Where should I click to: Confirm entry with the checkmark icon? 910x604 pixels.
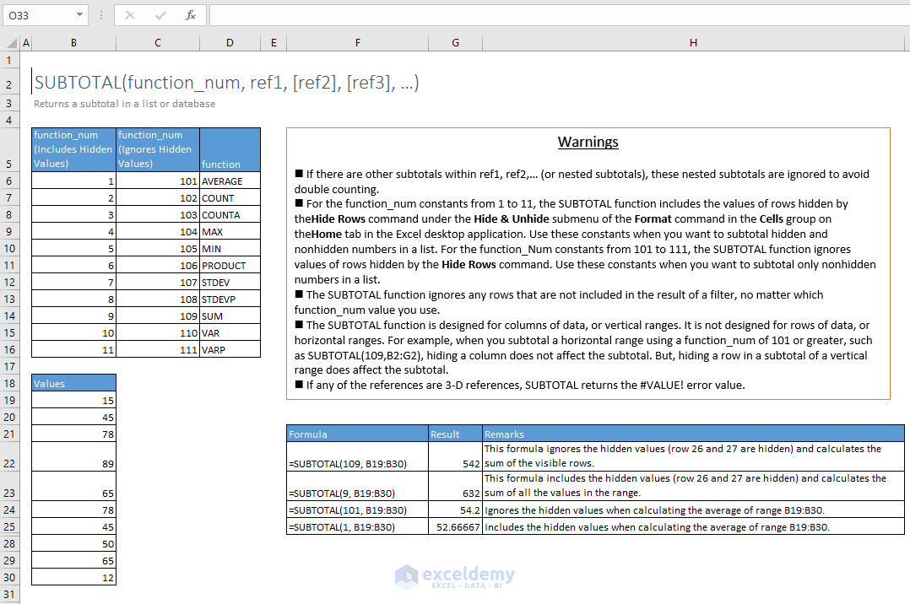(160, 15)
